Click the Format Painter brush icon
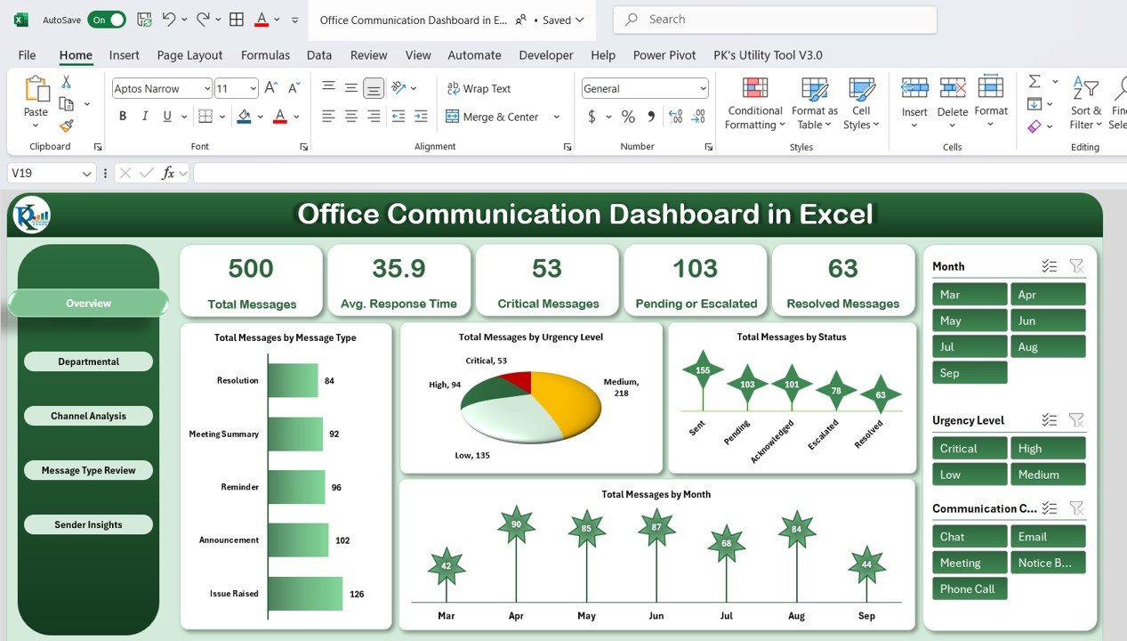The height and width of the screenshot is (641, 1127). [x=66, y=126]
